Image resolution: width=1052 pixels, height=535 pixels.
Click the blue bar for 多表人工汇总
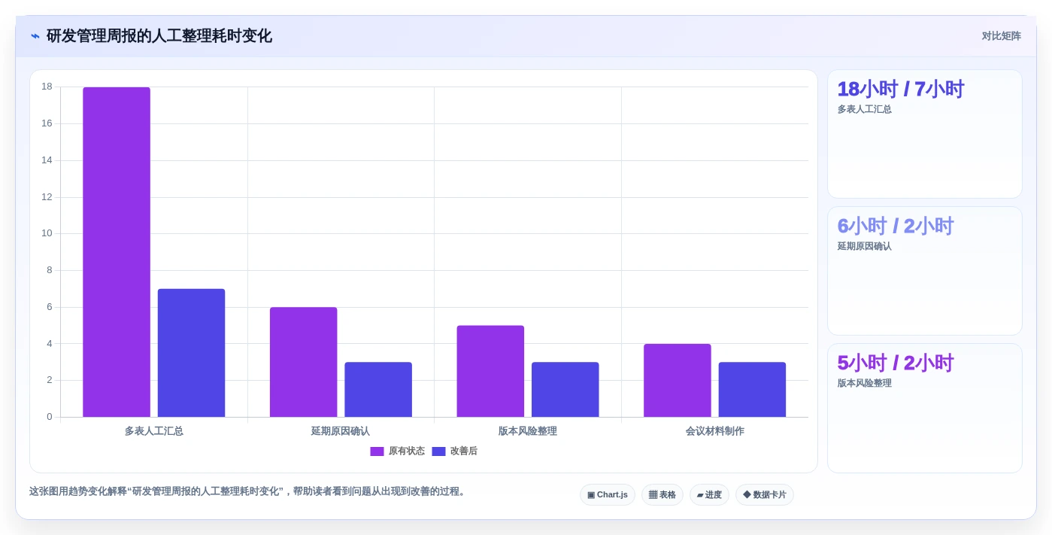[191, 353]
